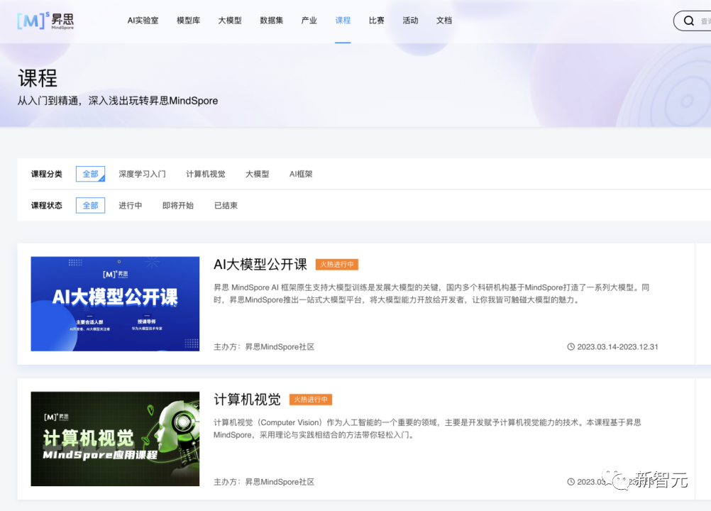The width and height of the screenshot is (711, 511).
Task: Filter courses by 深度学习入门 category
Action: pyautogui.click(x=142, y=174)
